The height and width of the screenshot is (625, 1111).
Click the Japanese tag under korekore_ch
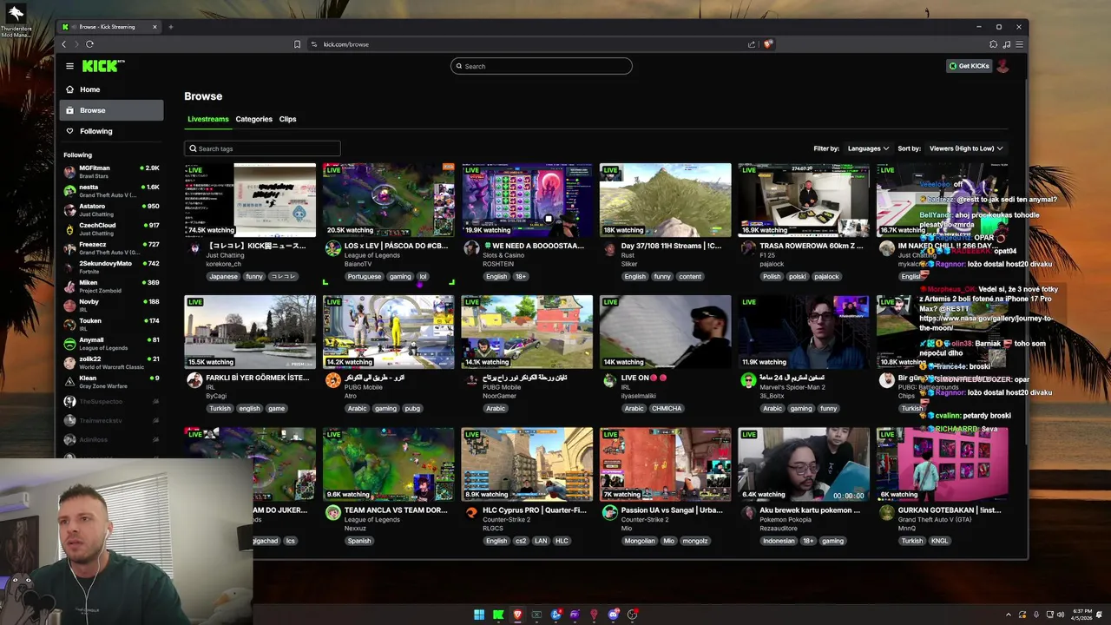pyautogui.click(x=223, y=276)
